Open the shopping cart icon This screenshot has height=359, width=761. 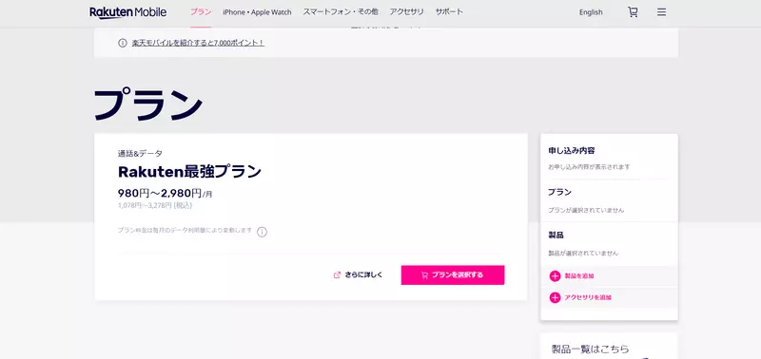pyautogui.click(x=633, y=12)
